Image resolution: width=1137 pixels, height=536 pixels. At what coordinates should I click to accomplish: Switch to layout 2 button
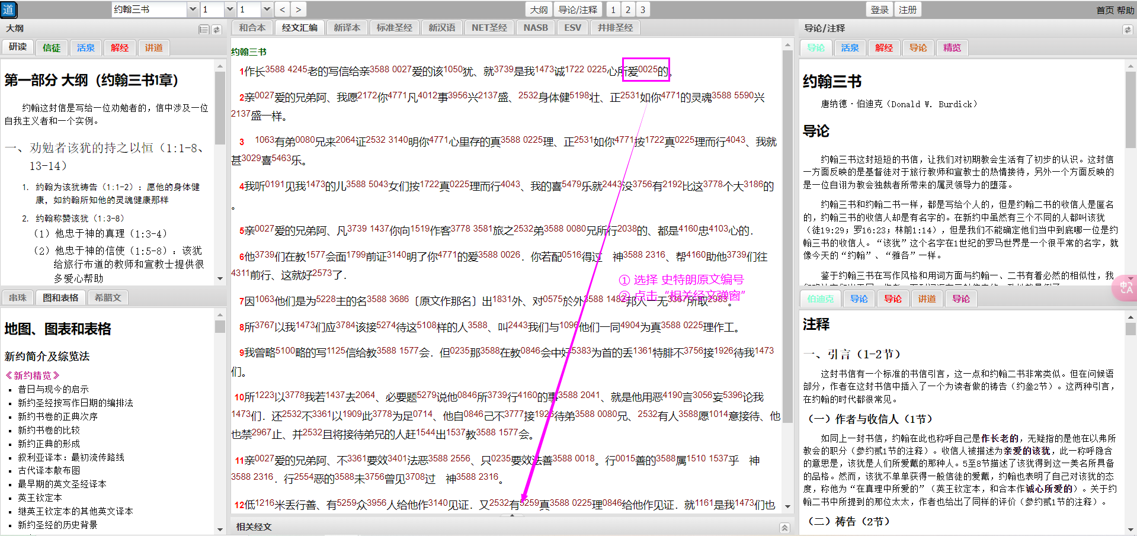tap(627, 9)
